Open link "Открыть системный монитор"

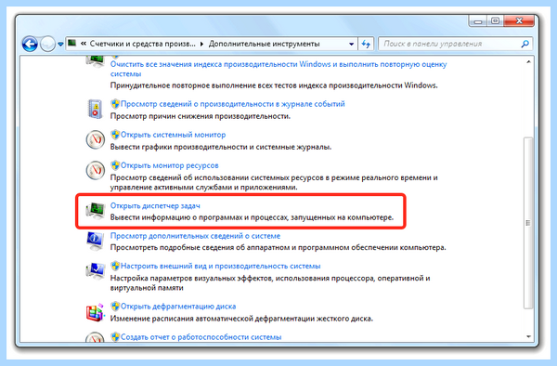[x=173, y=135]
